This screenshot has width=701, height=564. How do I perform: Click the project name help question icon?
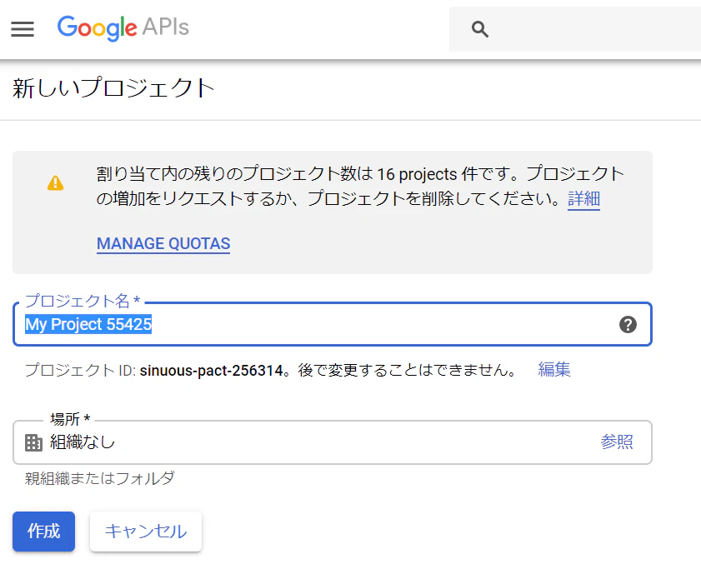[x=628, y=324]
